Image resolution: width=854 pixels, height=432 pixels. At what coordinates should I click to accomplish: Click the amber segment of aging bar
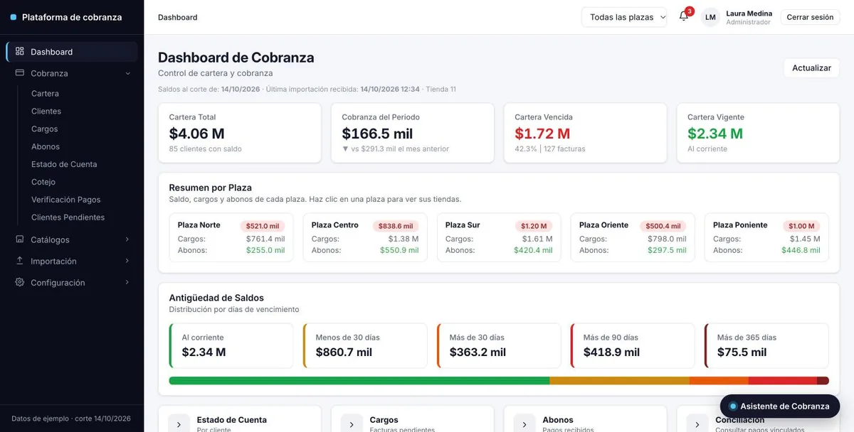click(x=619, y=381)
